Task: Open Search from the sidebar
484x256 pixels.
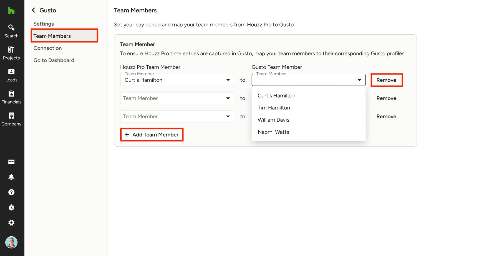Action: (x=11, y=31)
